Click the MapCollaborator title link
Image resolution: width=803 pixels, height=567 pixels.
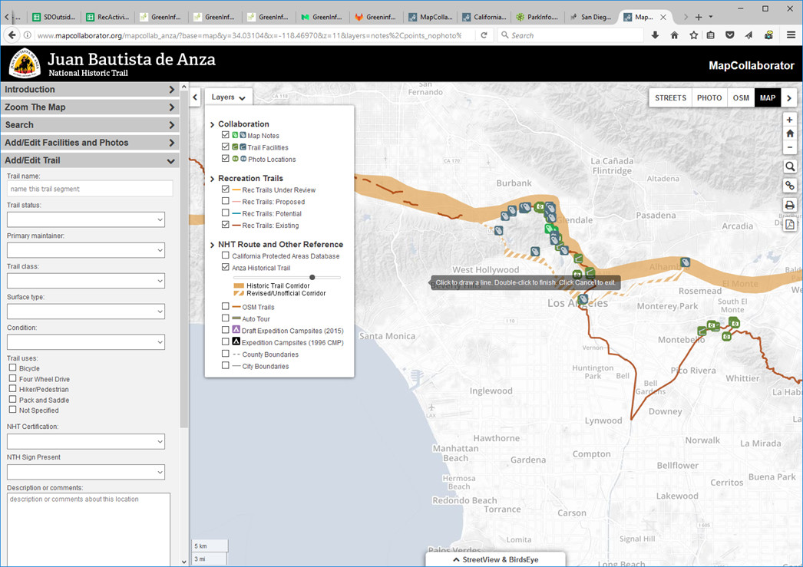coord(752,65)
